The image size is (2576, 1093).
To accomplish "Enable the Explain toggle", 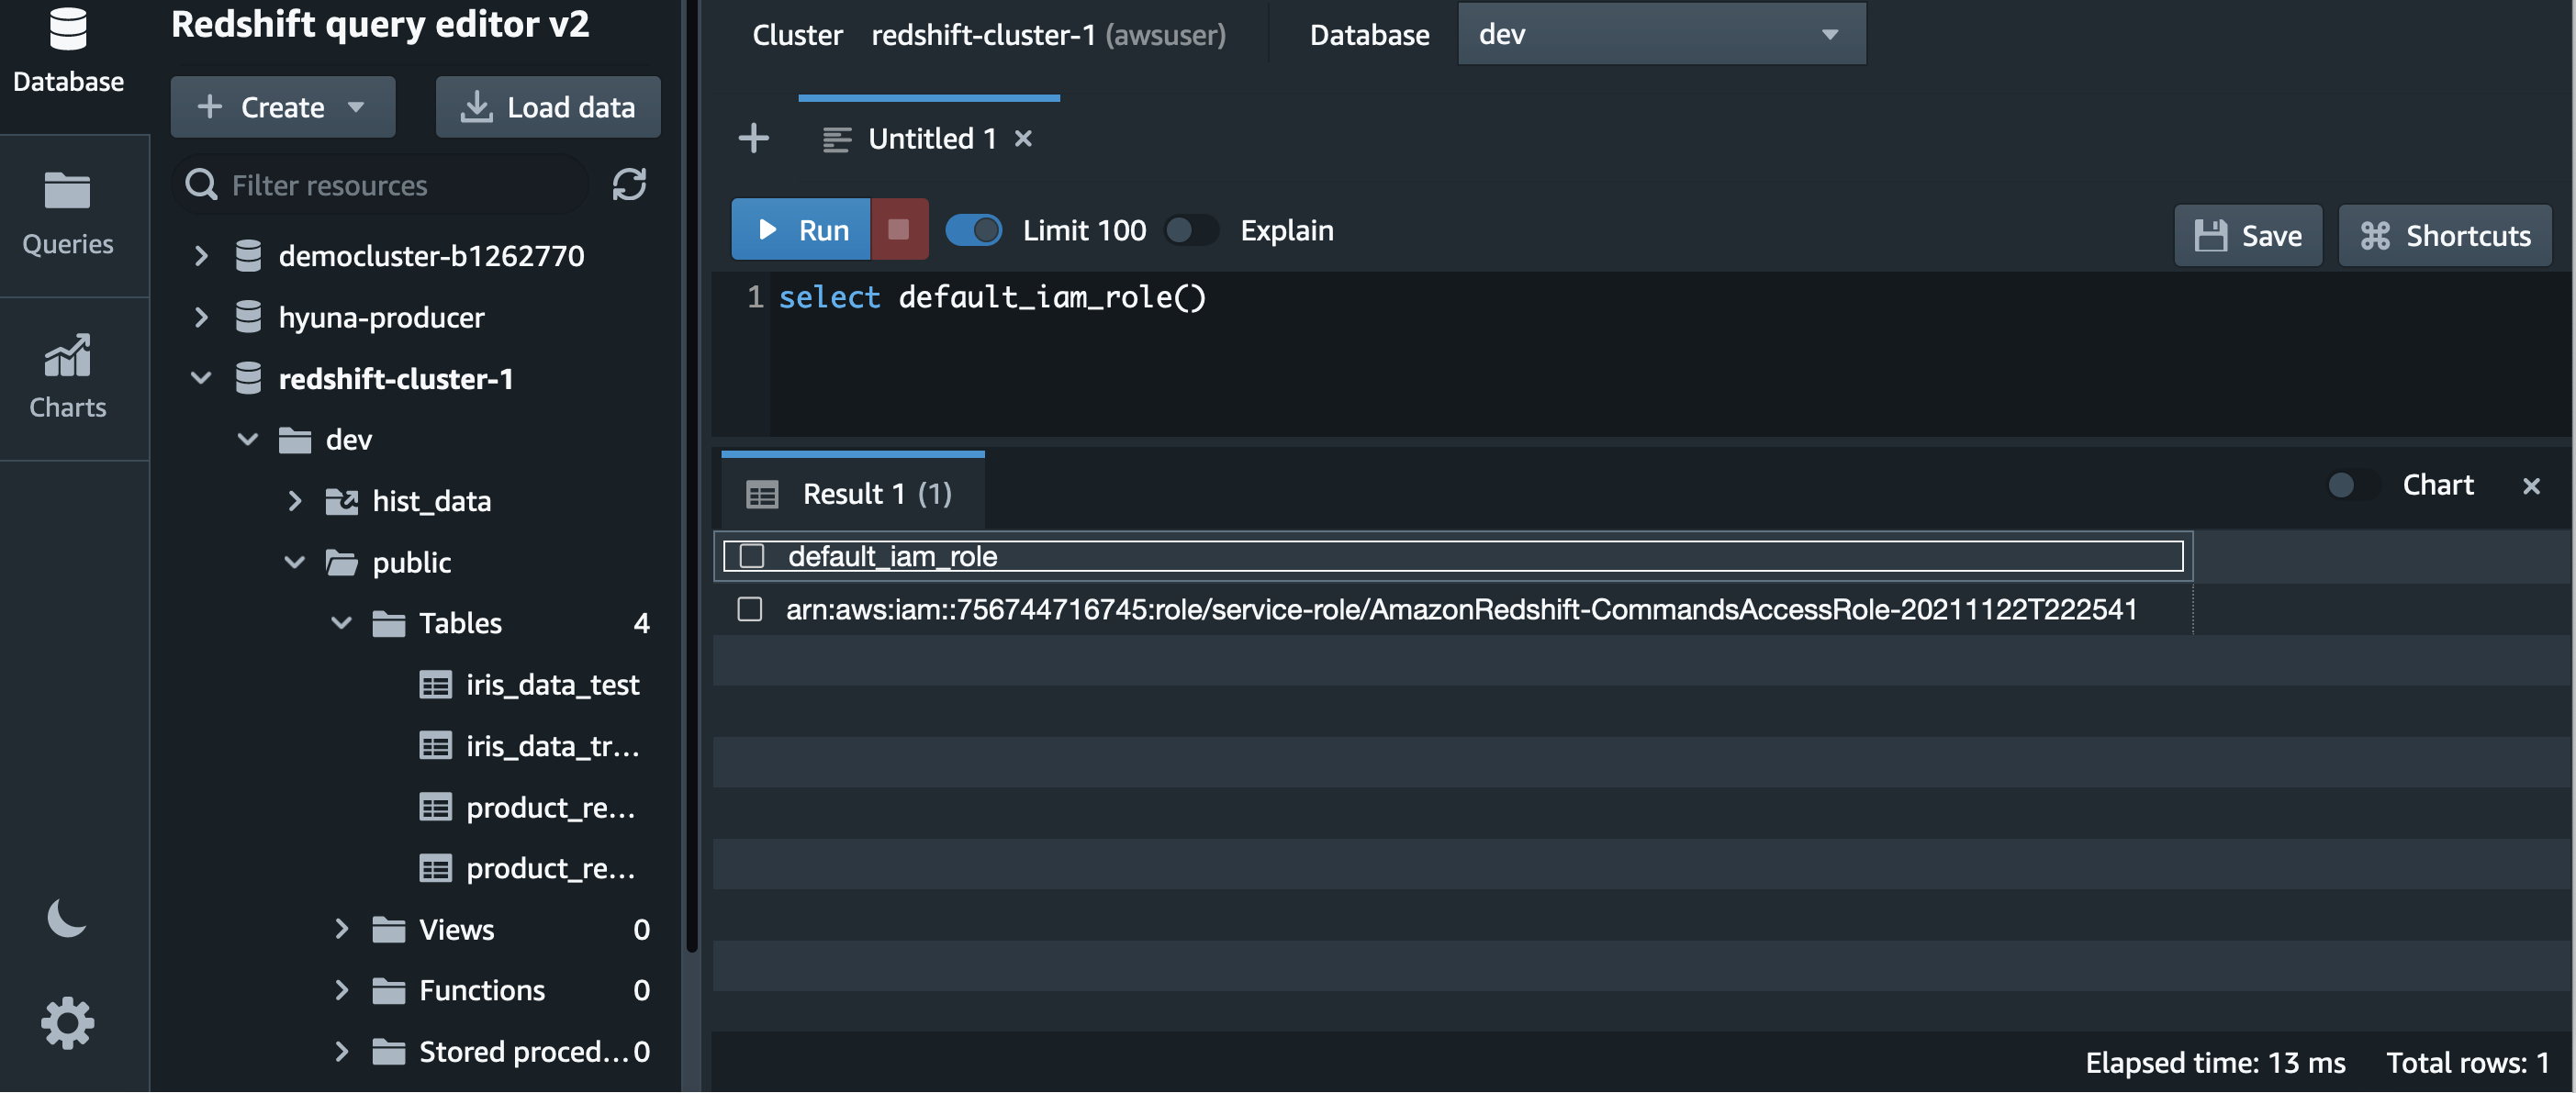I will [x=1190, y=230].
